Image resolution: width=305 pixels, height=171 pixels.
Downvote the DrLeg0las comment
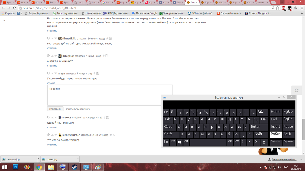coord(56,56)
